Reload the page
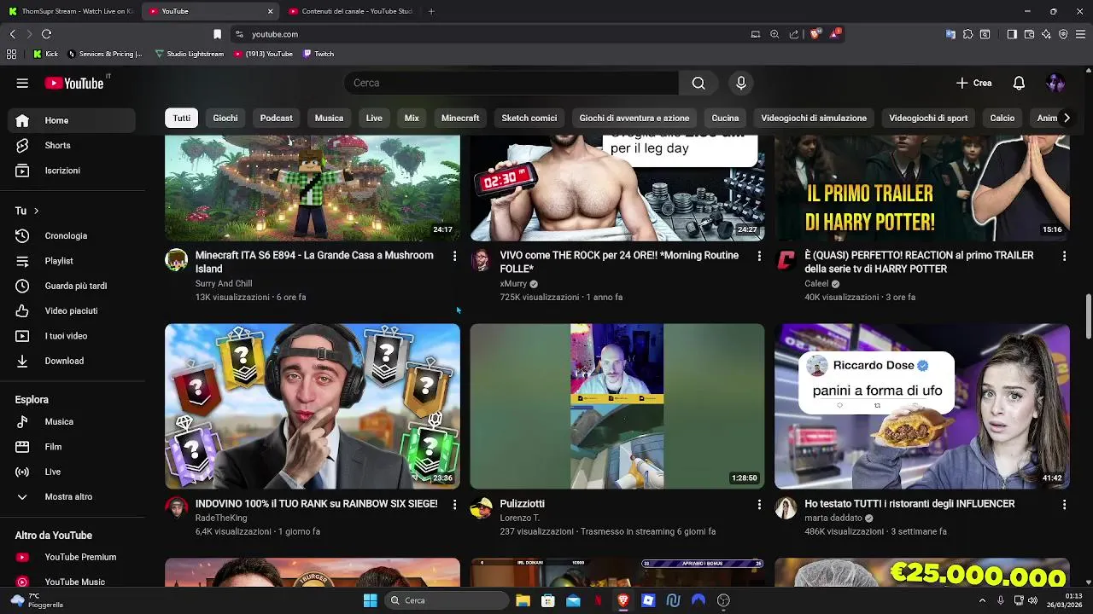This screenshot has height=614, width=1093. tap(46, 34)
